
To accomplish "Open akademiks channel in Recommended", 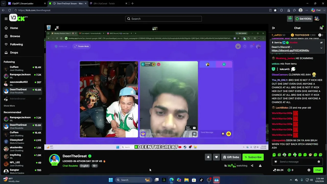I will (x=22, y=149).
